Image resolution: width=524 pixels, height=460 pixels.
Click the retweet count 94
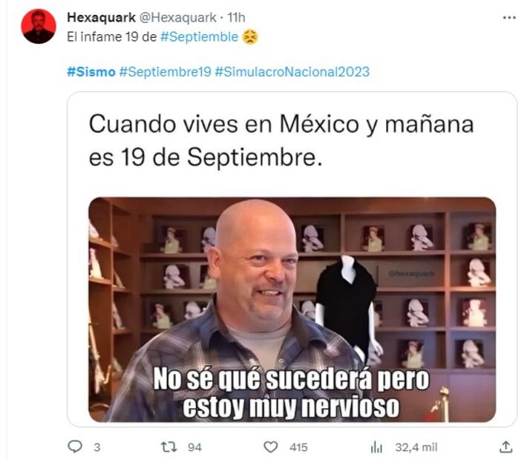click(x=194, y=447)
